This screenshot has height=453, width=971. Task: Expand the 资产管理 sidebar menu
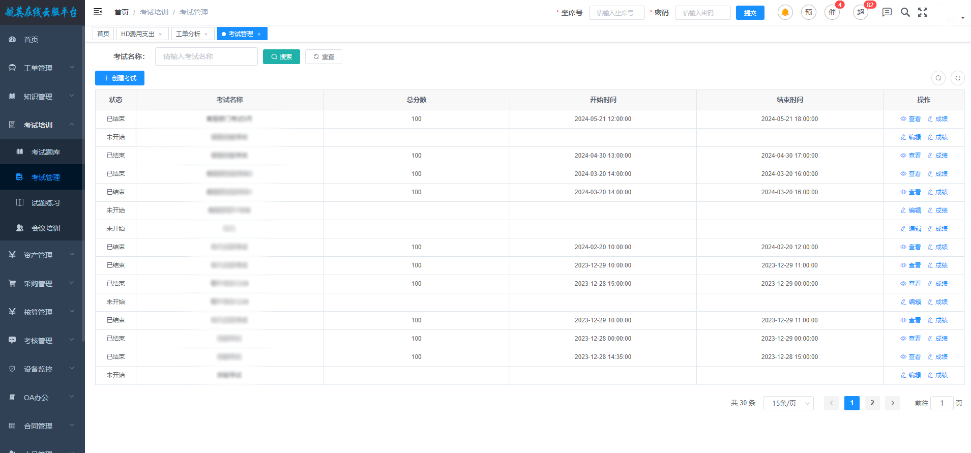(x=42, y=255)
